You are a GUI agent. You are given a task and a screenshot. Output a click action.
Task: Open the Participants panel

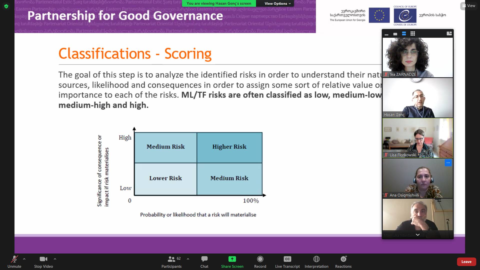tap(171, 261)
